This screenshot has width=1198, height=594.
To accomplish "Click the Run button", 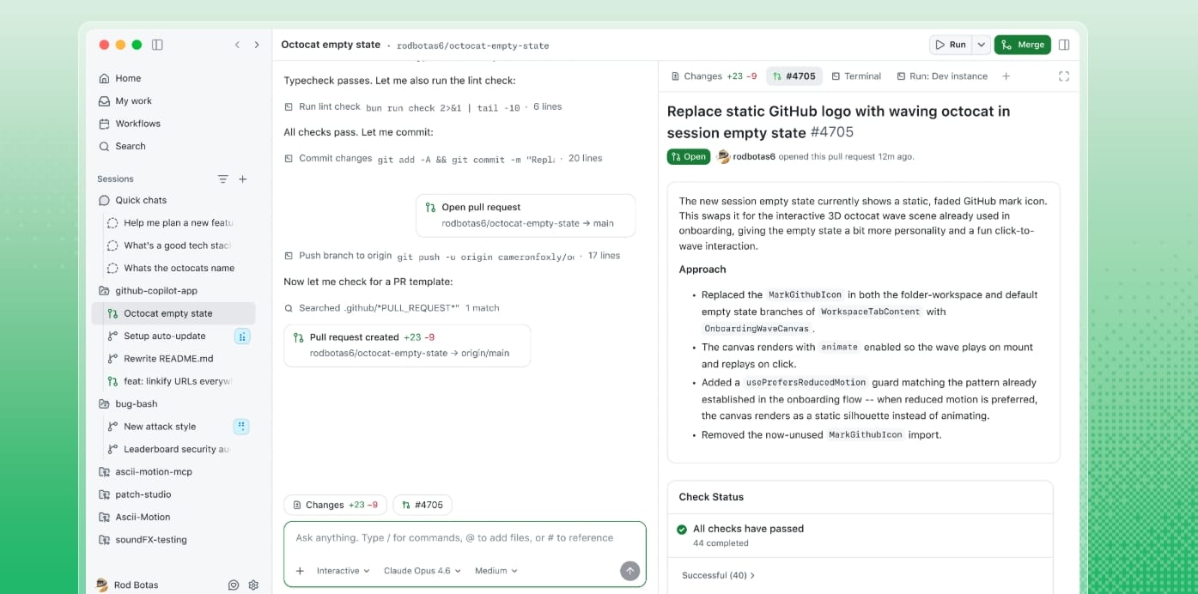I will coord(951,45).
